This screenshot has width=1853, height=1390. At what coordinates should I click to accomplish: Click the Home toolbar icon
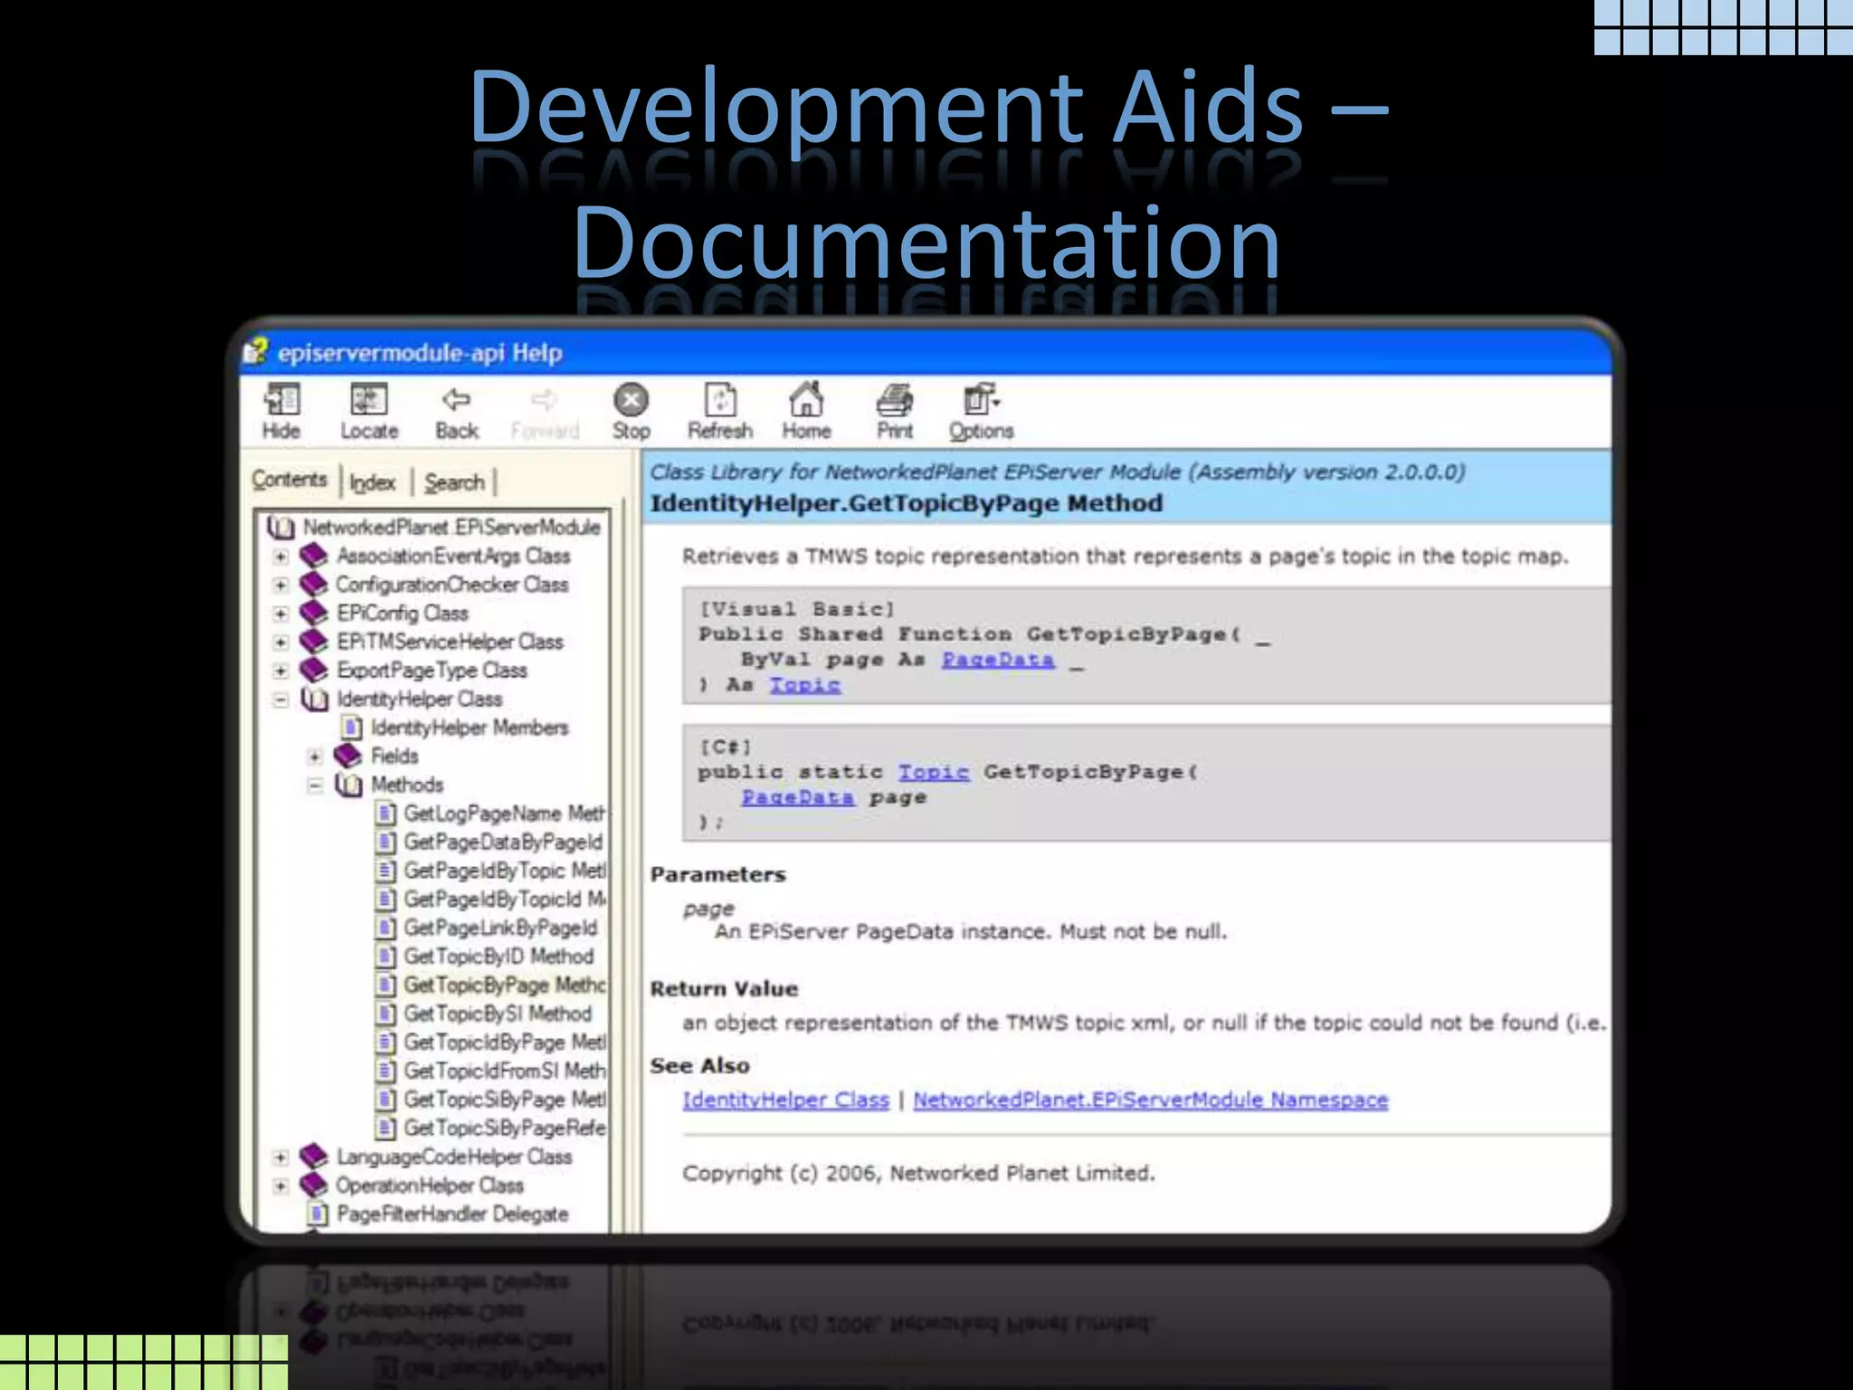[806, 399]
